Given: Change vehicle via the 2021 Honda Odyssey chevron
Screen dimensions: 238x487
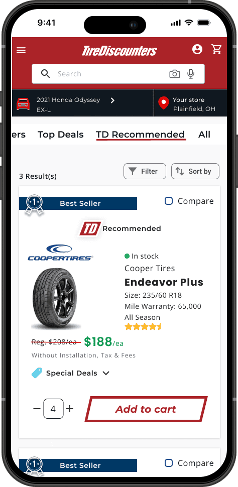Looking at the screenshot, I should 113,100.
